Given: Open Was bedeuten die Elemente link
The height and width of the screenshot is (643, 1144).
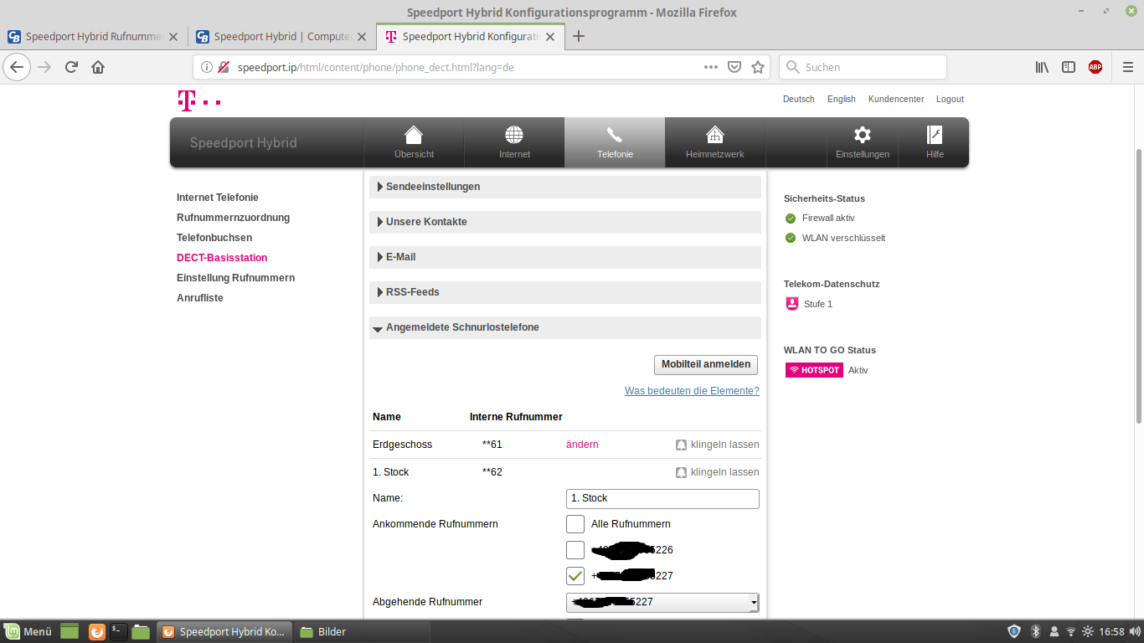Looking at the screenshot, I should [x=692, y=391].
